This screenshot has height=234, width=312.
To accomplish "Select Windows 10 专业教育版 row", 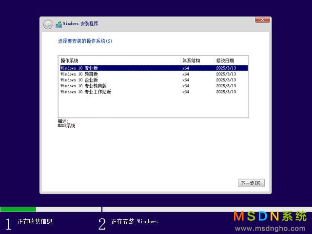I will pos(154,86).
